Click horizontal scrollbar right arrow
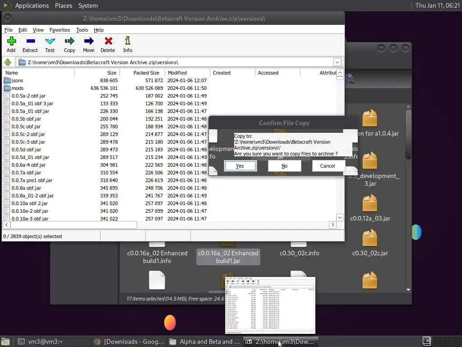Viewport: 462px width, 347px height. 333,225
